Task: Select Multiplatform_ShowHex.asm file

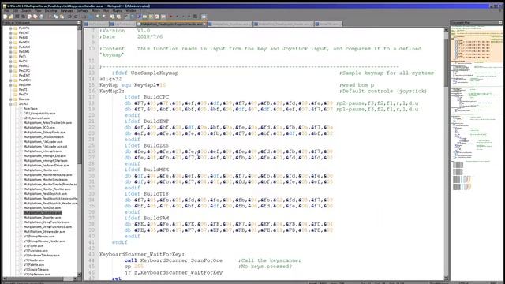Action: pyautogui.click(x=42, y=218)
